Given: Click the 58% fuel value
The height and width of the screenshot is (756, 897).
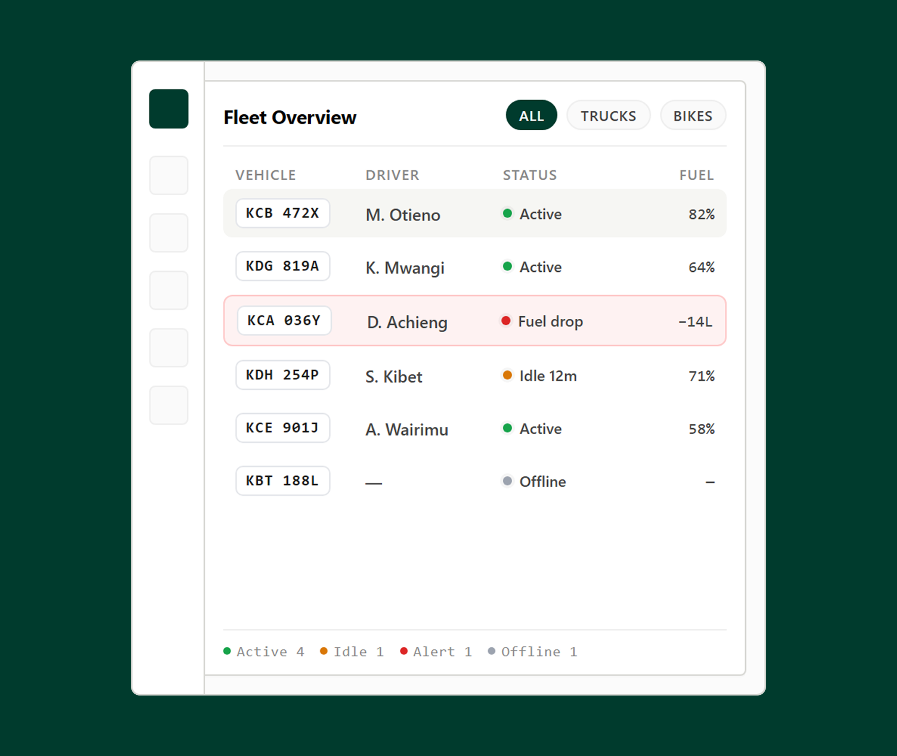Looking at the screenshot, I should [701, 429].
